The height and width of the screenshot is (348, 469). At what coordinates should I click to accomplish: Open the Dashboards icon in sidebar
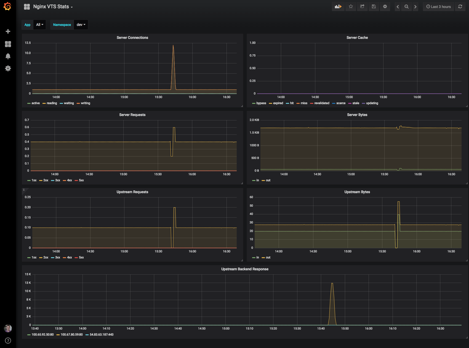tap(8, 44)
